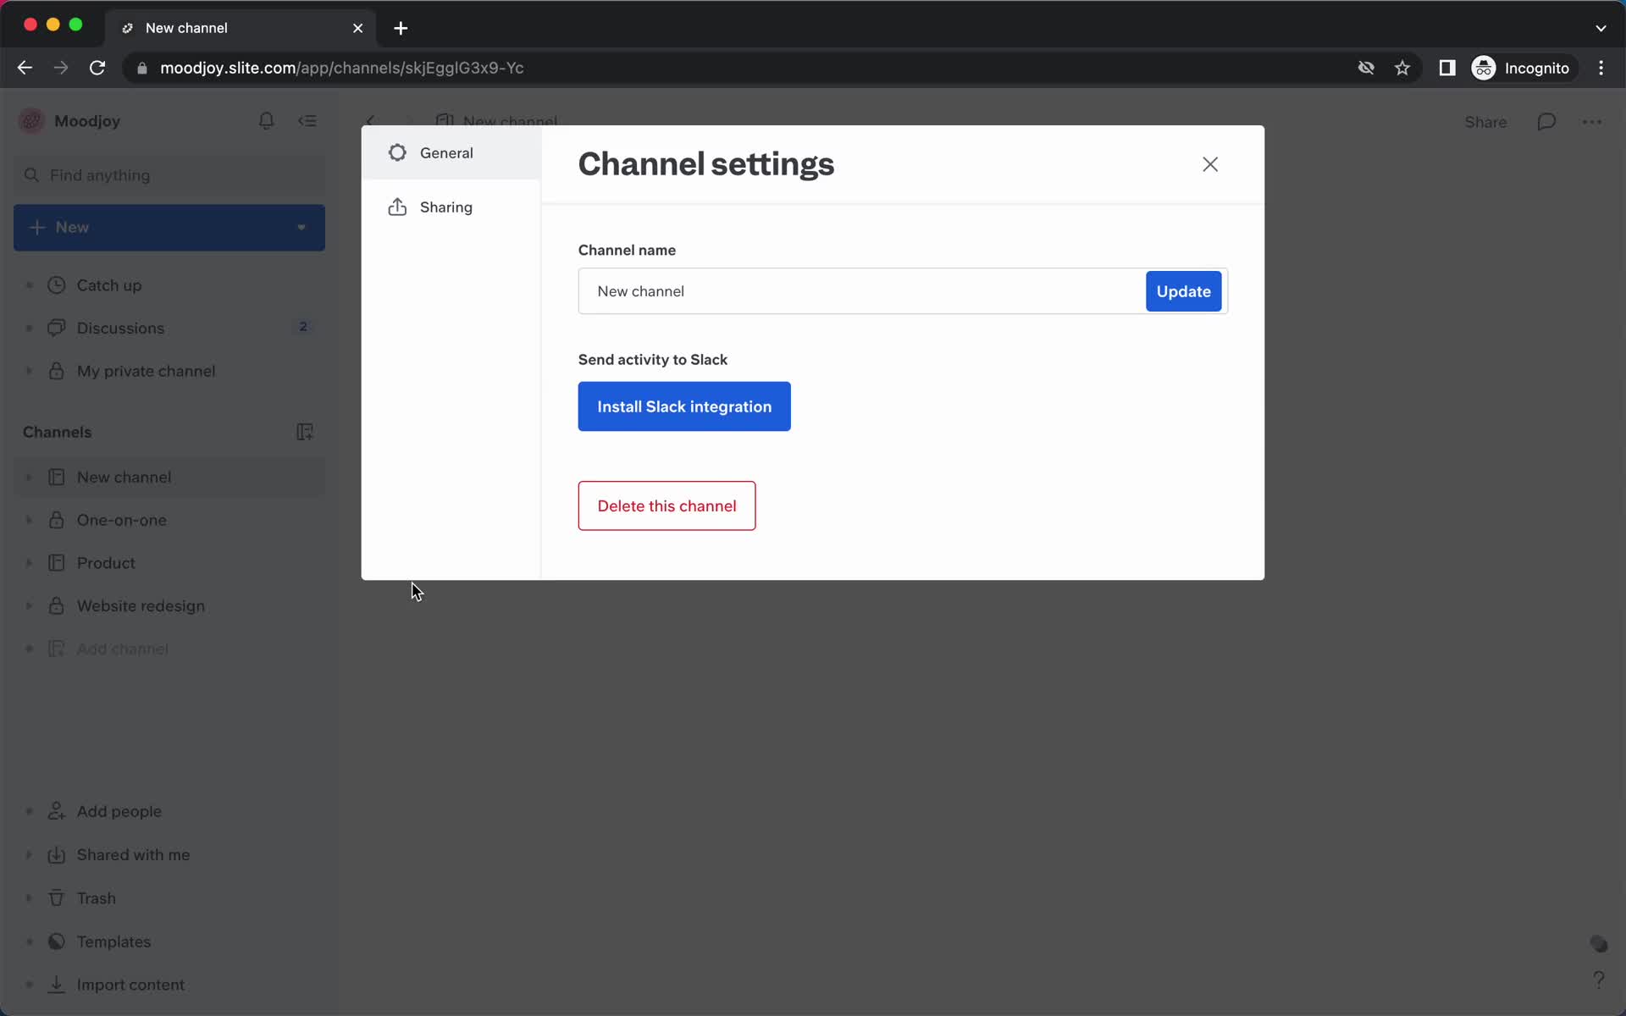Collapse the sidebar with the toggle icon
The image size is (1626, 1016).
pyautogui.click(x=307, y=121)
